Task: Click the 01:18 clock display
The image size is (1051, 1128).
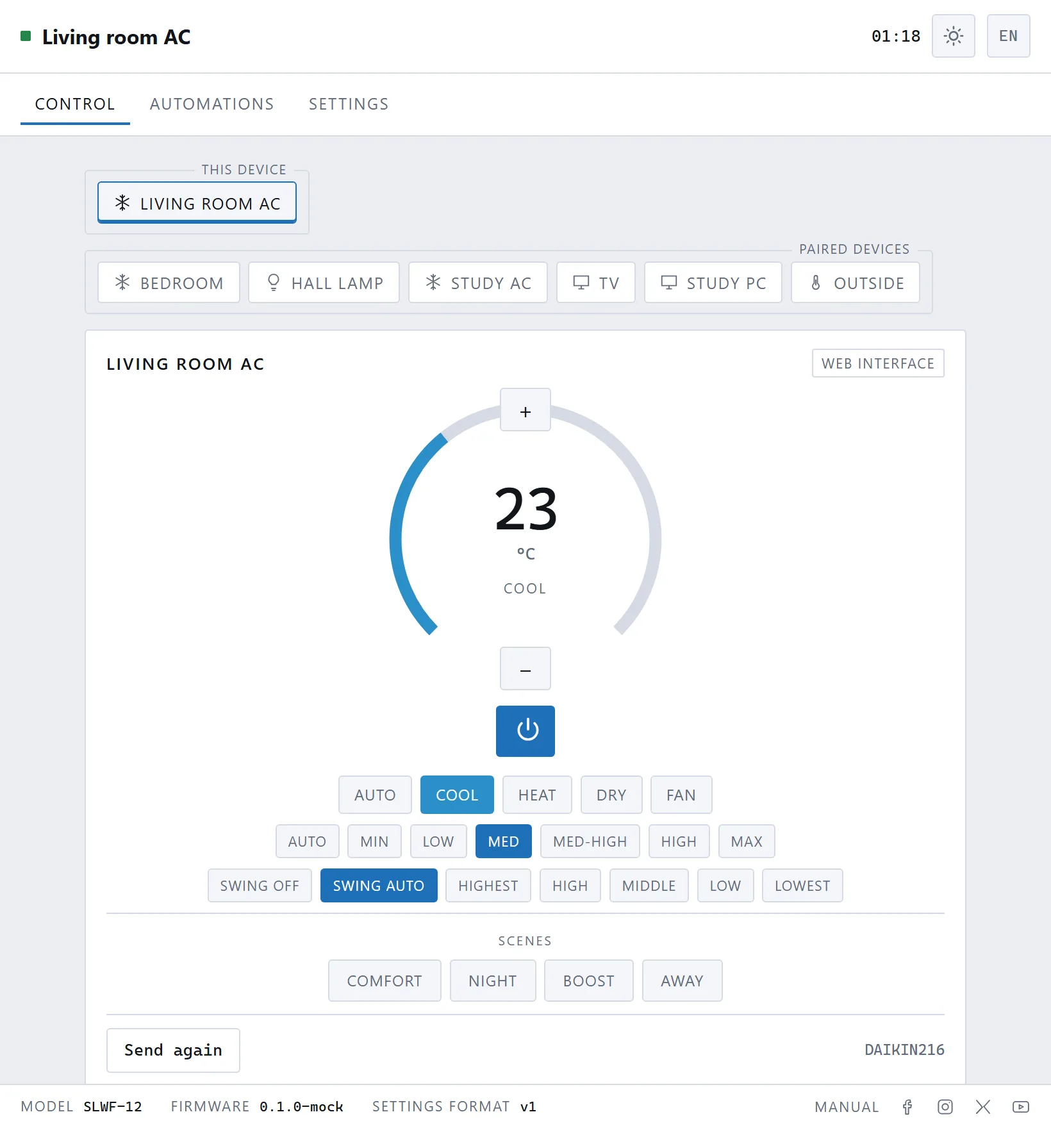Action: pos(895,36)
